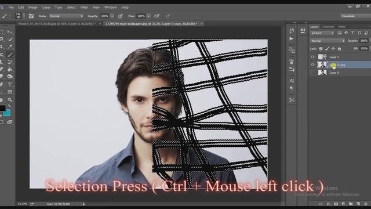Open the Edit menu

click(21, 8)
